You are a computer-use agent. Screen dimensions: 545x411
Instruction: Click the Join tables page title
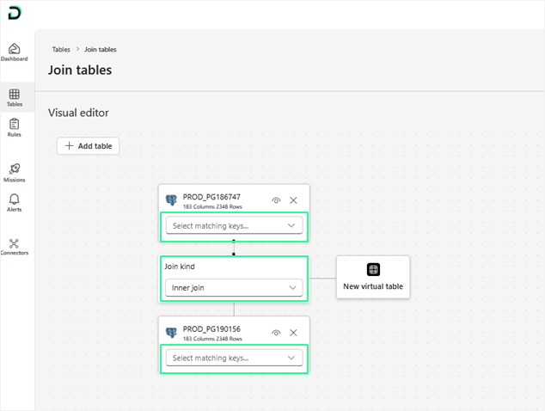(x=80, y=70)
